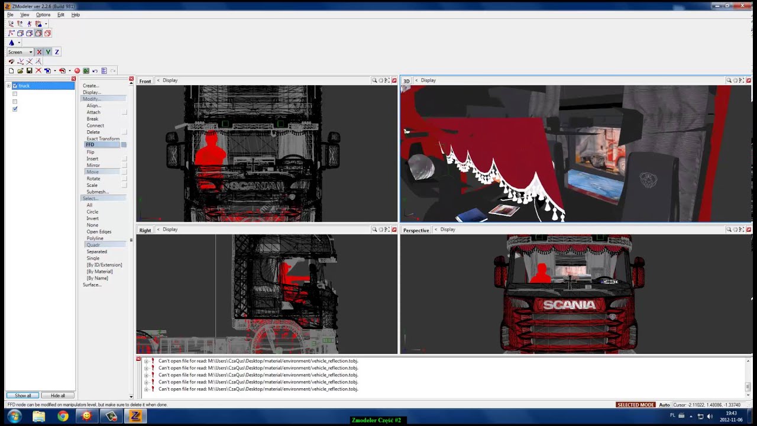Open dropdown arrow next to the Export icon
Image resolution: width=757 pixels, height=426 pixels.
(x=70, y=70)
